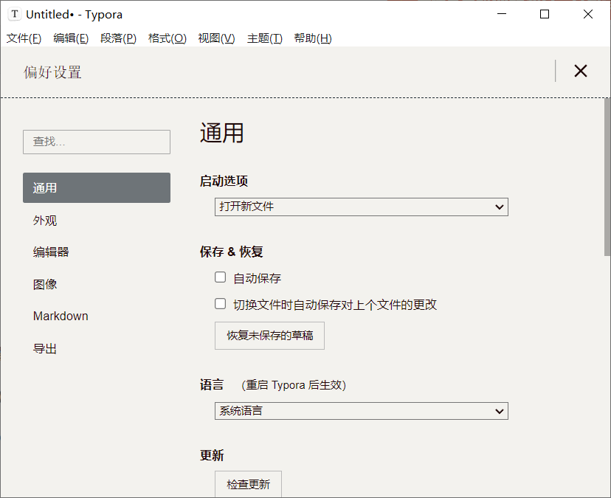Maximize the Typora window
611x498 pixels.
545,14
